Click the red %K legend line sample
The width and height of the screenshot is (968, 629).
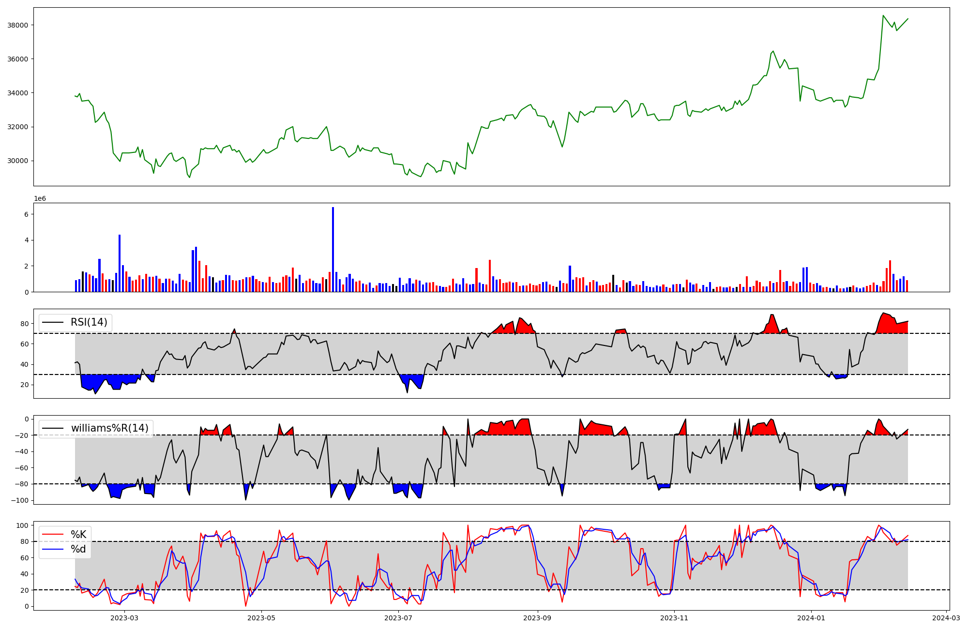pos(53,534)
